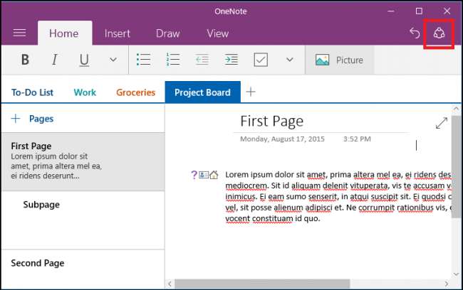Toggle italic text formatting
This screenshot has width=463, height=290.
coord(54,60)
